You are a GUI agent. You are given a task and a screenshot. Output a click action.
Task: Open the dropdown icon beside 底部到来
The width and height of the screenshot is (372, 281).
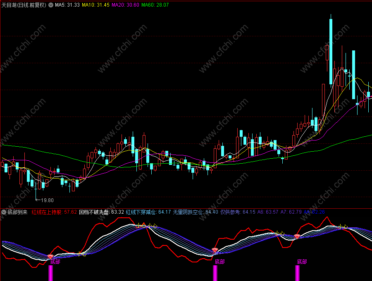pyautogui.click(x=4, y=212)
